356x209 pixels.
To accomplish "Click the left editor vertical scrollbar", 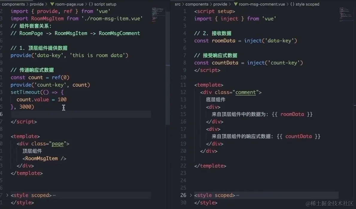I will click(168, 68).
